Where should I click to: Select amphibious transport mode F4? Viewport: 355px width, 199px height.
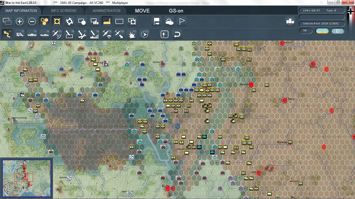[44, 34]
